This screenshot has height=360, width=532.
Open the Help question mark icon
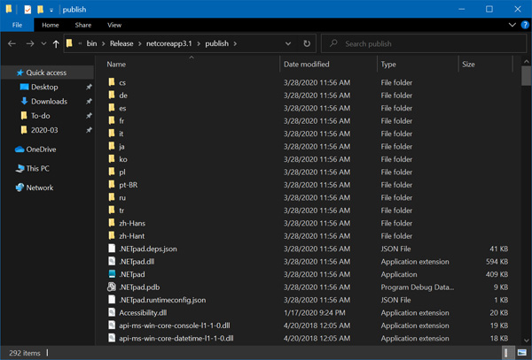coord(523,25)
